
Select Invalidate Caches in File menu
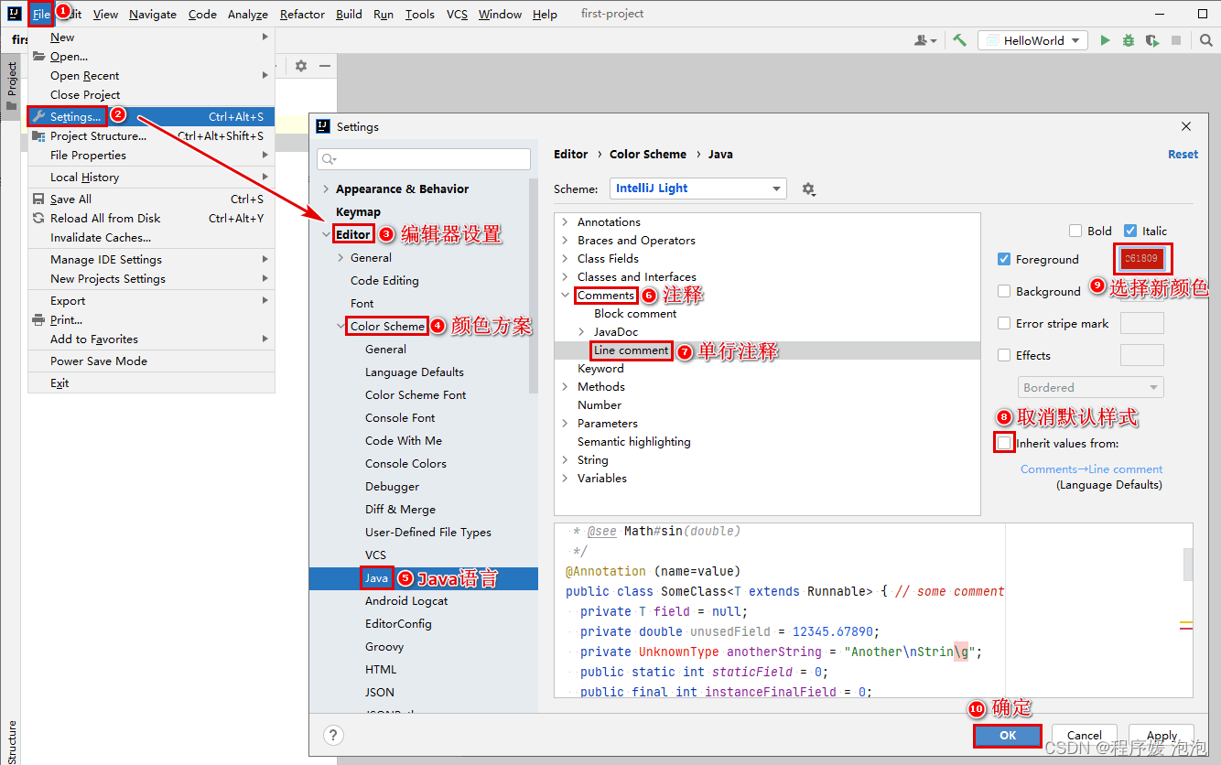tap(151, 237)
